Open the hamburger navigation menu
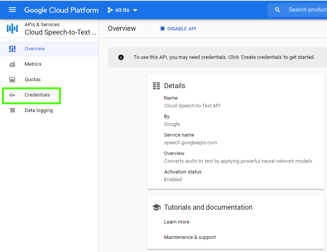 click(x=12, y=10)
